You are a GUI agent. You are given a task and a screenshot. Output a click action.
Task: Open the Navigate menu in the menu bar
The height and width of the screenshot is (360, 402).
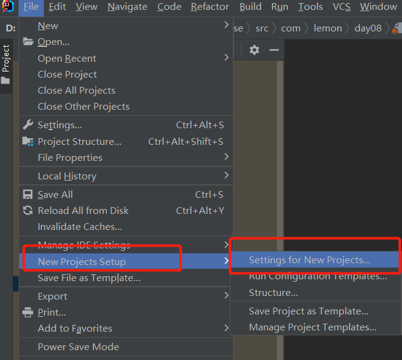tap(127, 7)
